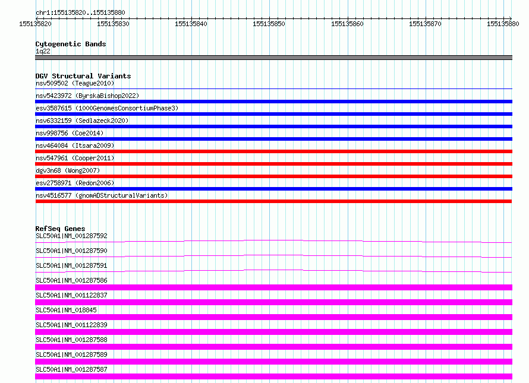529x383 pixels.
Task: Click the chr1:155135820..155135880 region label
Action: click(x=80, y=12)
